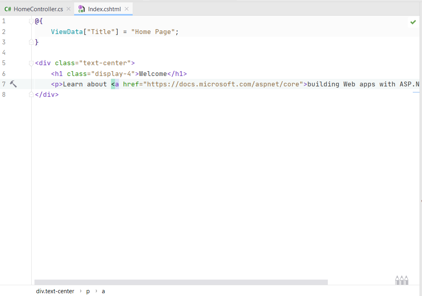Screen dimensions: 422x296
Task: Select the Index.cshtml tab
Action: (x=104, y=9)
